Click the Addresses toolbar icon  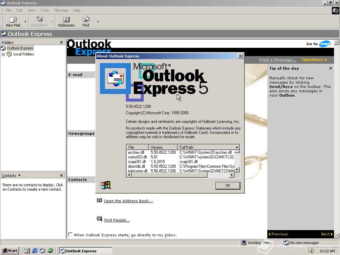tap(66, 21)
